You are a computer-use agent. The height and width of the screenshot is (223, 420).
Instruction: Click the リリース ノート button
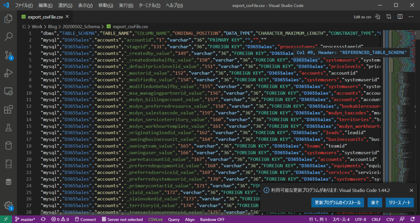pos(399,202)
